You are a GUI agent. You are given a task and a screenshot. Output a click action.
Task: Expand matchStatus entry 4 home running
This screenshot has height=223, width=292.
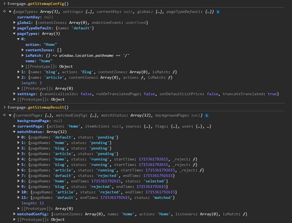click(x=19, y=159)
